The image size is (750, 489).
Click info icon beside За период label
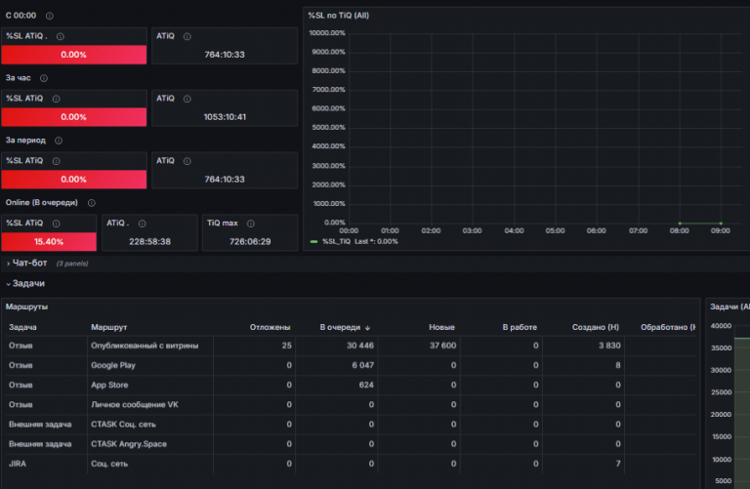(59, 141)
